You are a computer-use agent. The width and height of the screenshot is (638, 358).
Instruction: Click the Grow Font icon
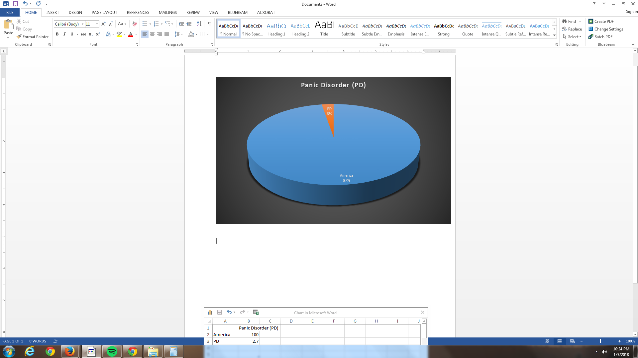(x=103, y=24)
